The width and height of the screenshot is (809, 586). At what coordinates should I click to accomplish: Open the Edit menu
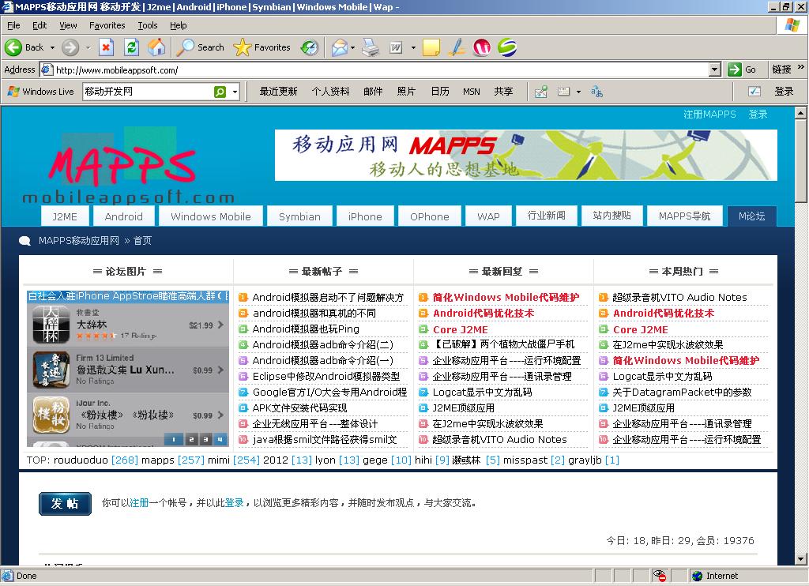(40, 25)
